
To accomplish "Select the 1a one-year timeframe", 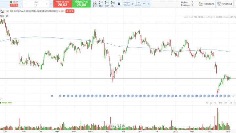I will [x=231, y=103].
